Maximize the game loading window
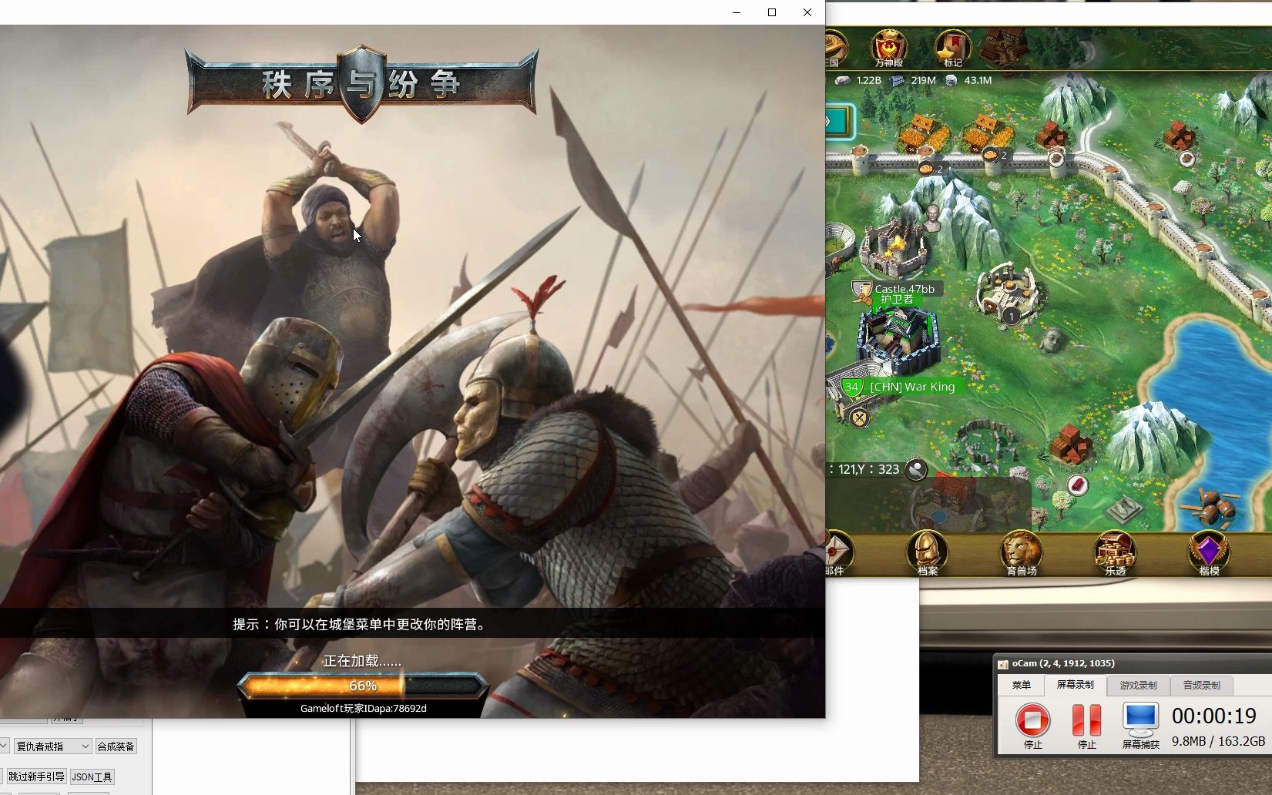 click(772, 12)
